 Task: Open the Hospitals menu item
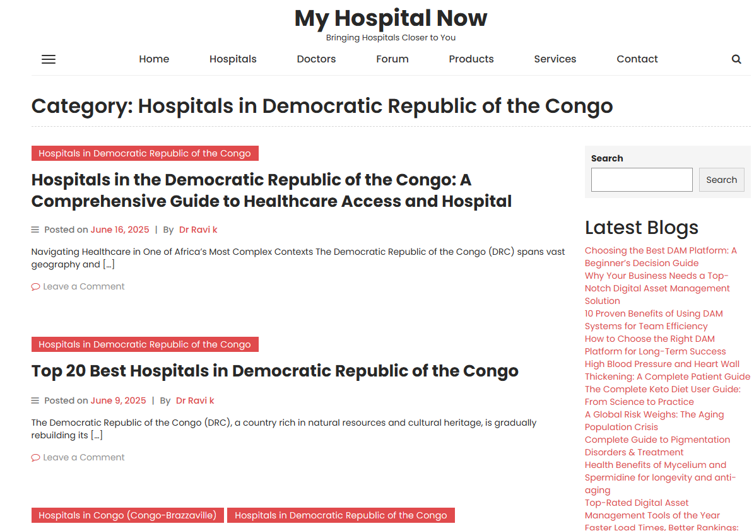coord(233,59)
